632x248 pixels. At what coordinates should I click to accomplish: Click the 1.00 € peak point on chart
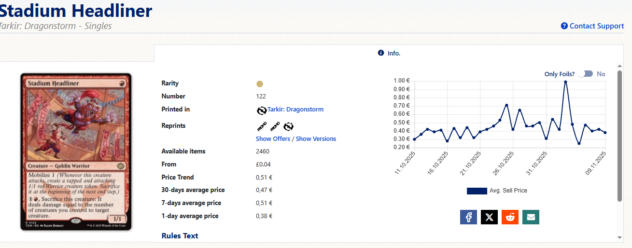tap(565, 82)
